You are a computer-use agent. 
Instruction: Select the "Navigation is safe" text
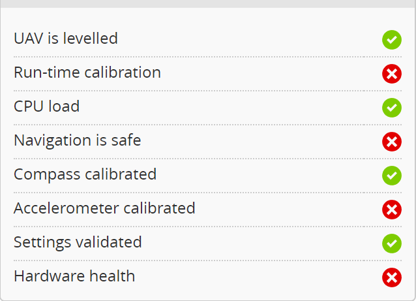(78, 140)
